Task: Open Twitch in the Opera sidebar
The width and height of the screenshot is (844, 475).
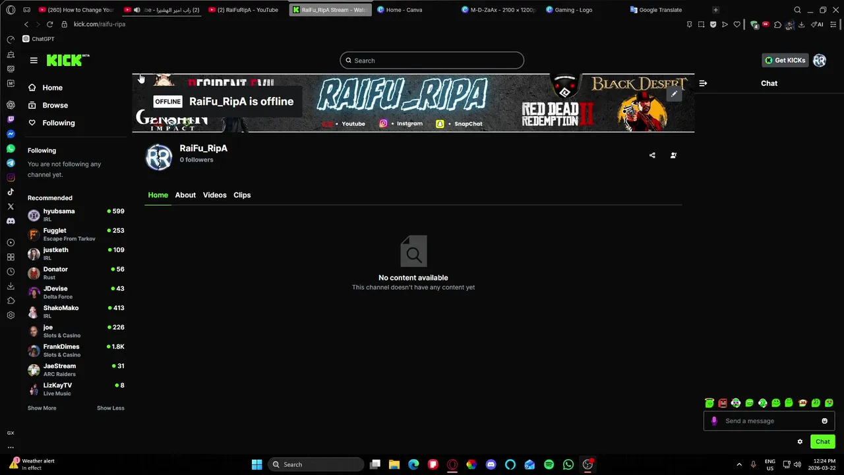Action: tap(11, 119)
